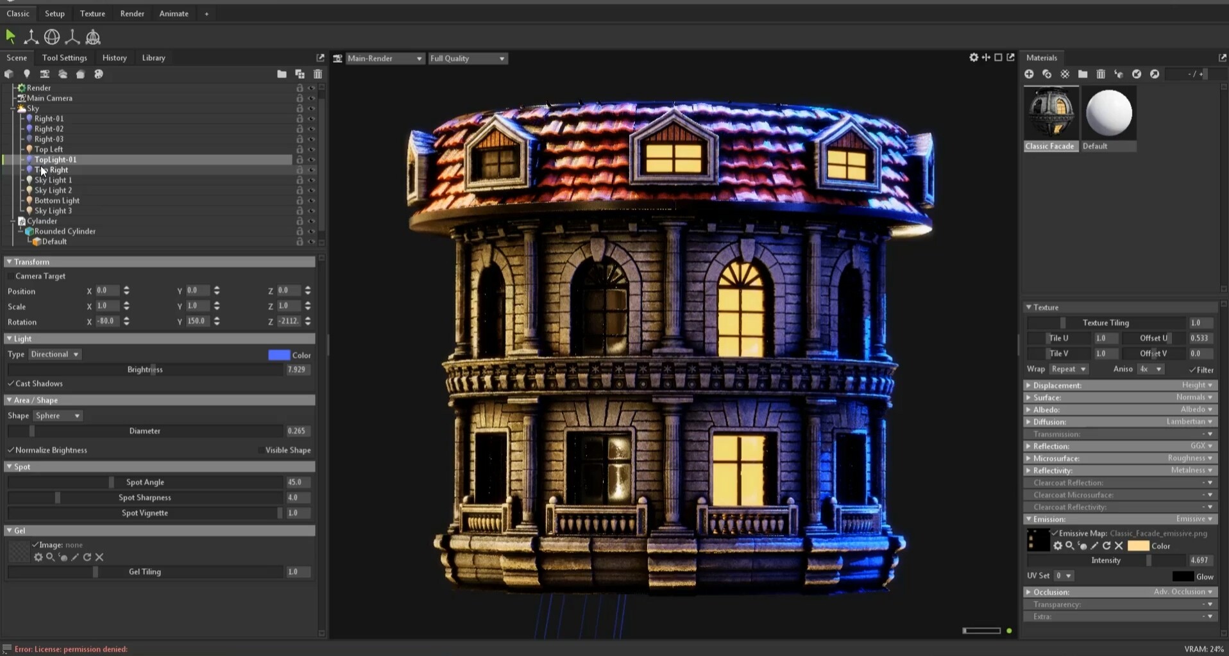Image resolution: width=1229 pixels, height=656 pixels.
Task: Open the light Type Directional dropdown
Action: 55,354
